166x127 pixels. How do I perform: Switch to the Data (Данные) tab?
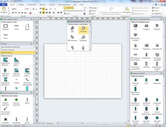43,5
